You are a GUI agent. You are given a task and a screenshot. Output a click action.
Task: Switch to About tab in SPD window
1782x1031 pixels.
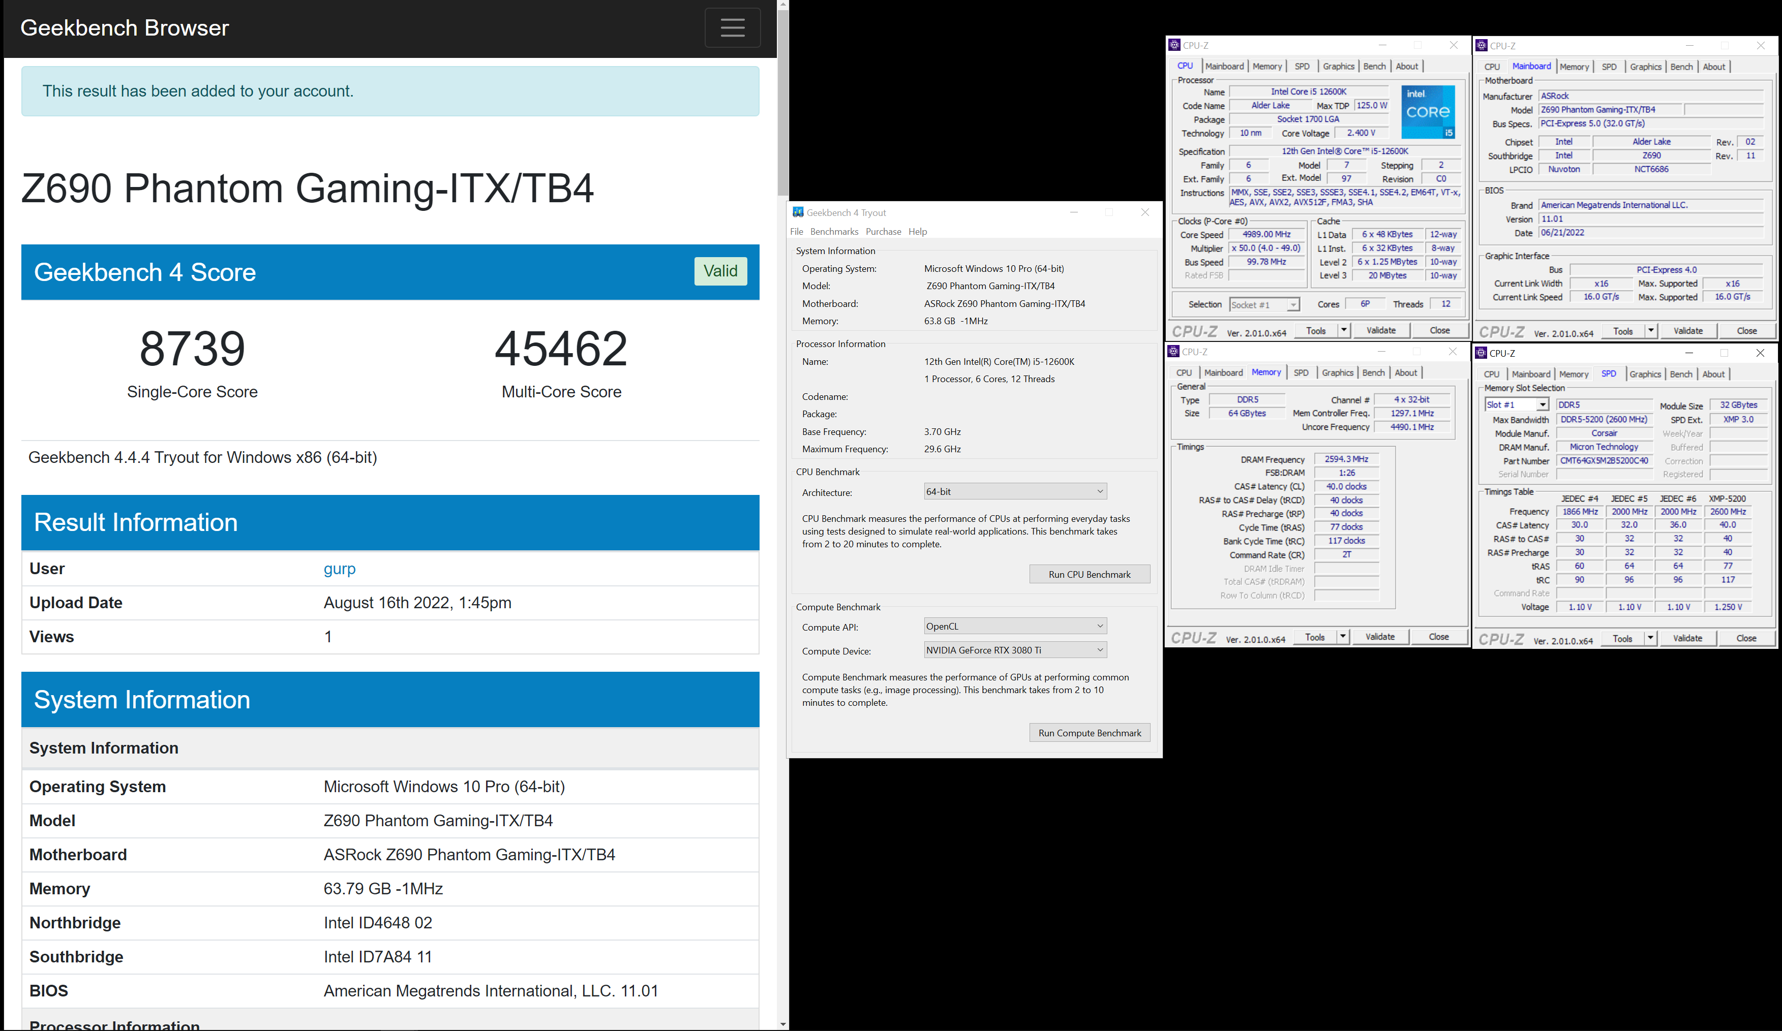[1713, 374]
